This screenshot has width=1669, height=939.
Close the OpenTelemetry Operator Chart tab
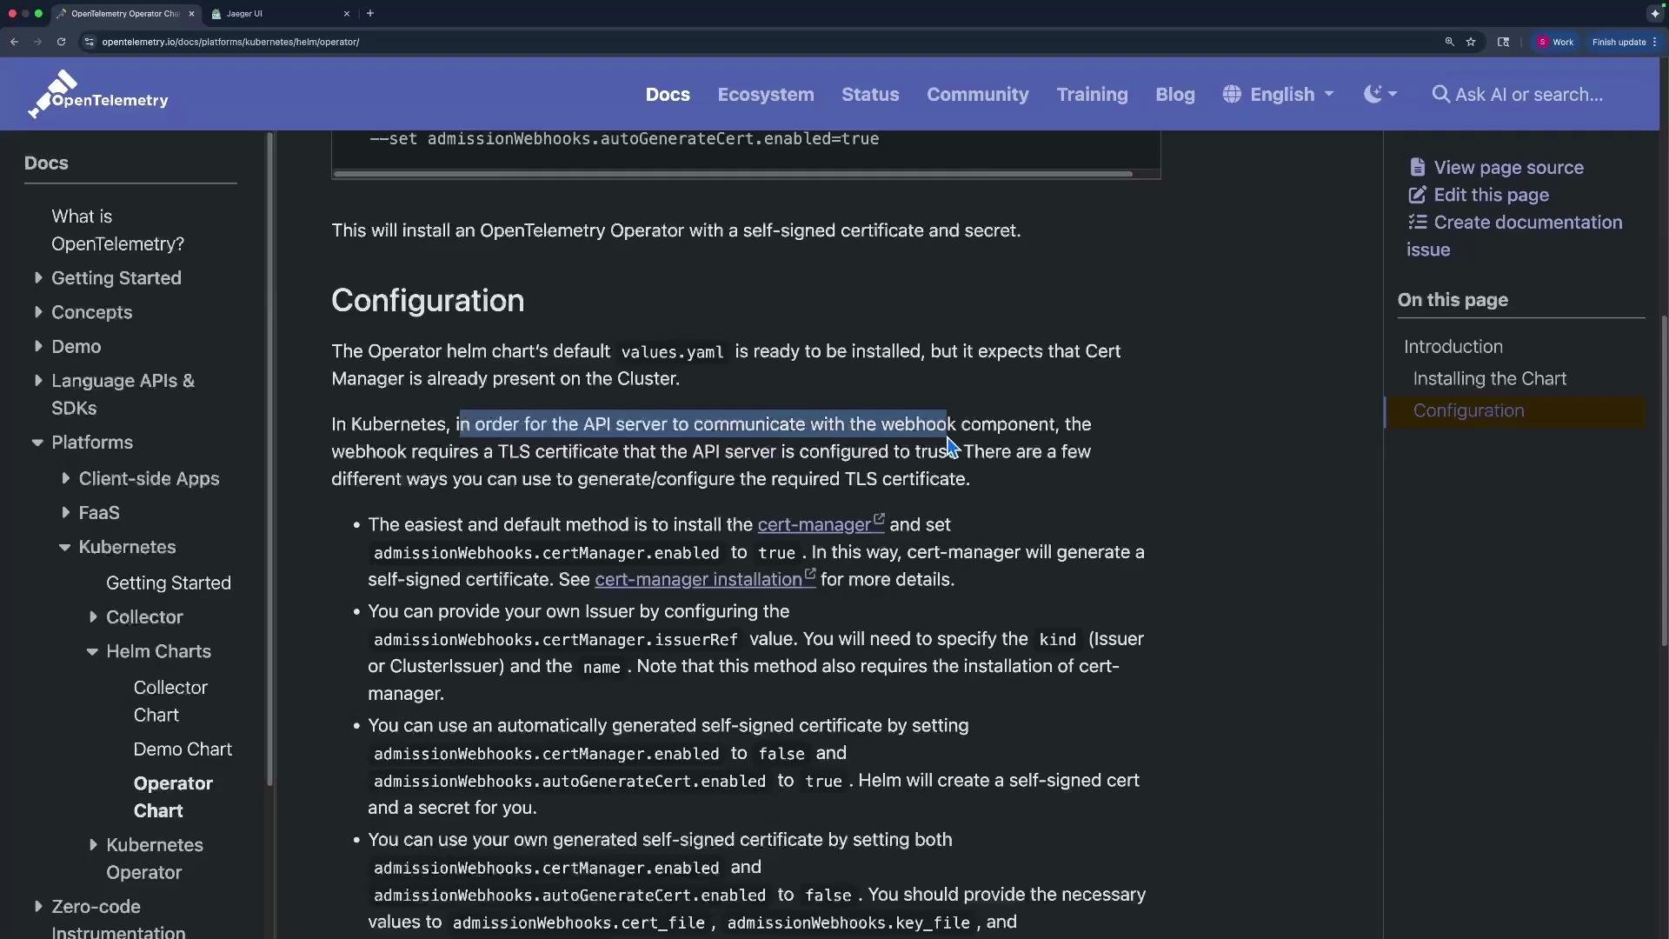pyautogui.click(x=192, y=14)
